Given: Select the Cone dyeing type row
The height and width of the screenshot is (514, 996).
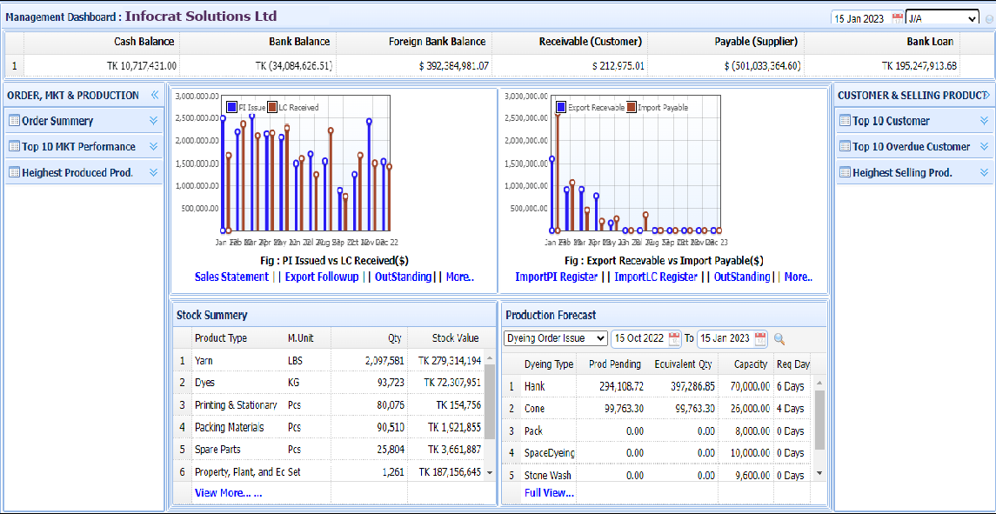Looking at the screenshot, I should click(658, 408).
